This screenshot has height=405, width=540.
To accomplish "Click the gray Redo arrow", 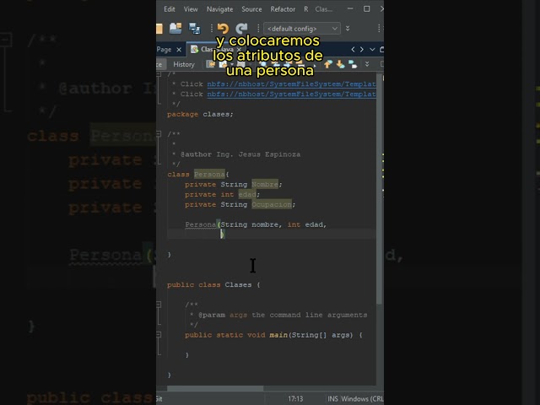I will coord(241,29).
